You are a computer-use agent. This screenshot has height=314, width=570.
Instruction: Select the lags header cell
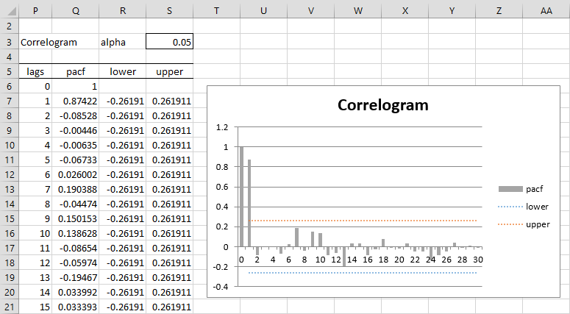pyautogui.click(x=35, y=71)
